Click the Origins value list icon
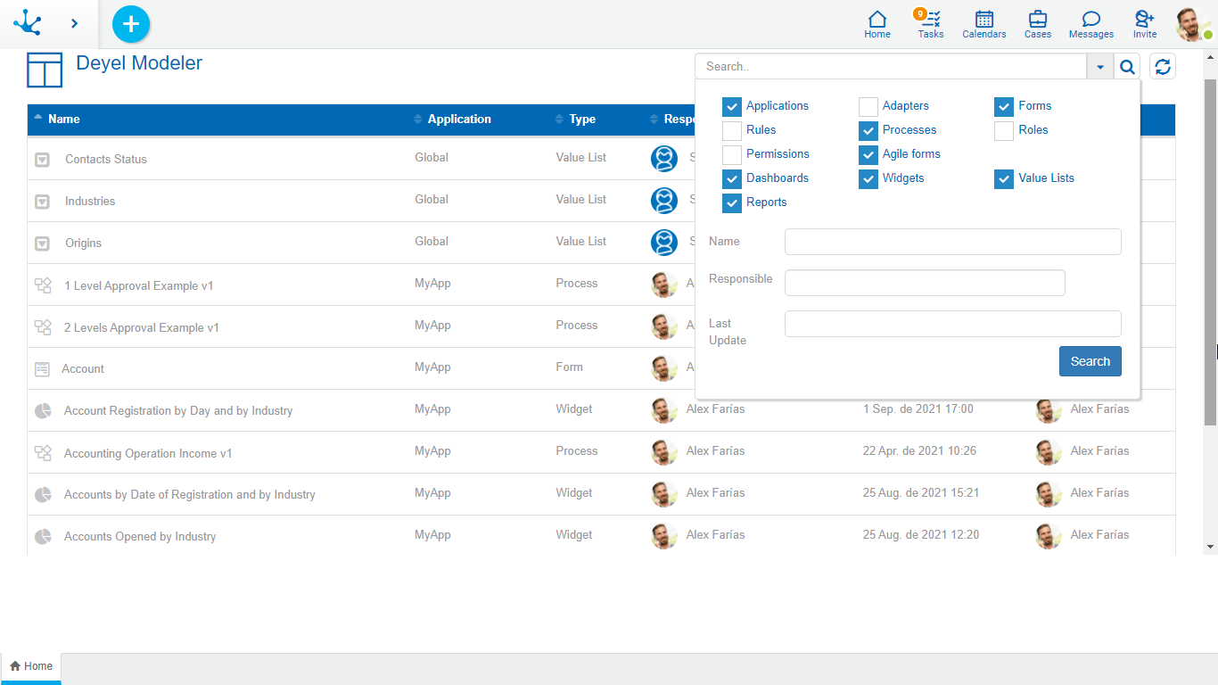Screen dimensions: 1218x685 [x=42, y=243]
